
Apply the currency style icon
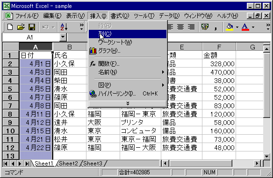point(205,27)
